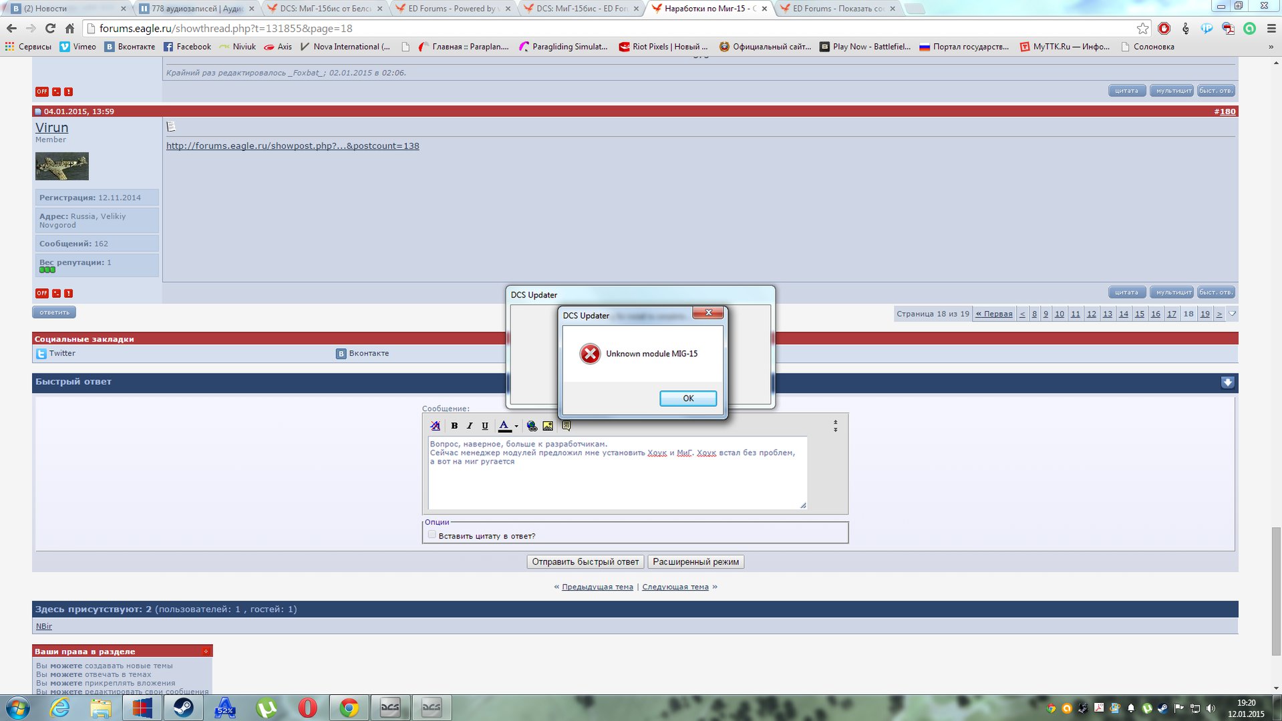Open 'Предыдущая тема' link
The width and height of the screenshot is (1282, 721).
[x=597, y=587]
